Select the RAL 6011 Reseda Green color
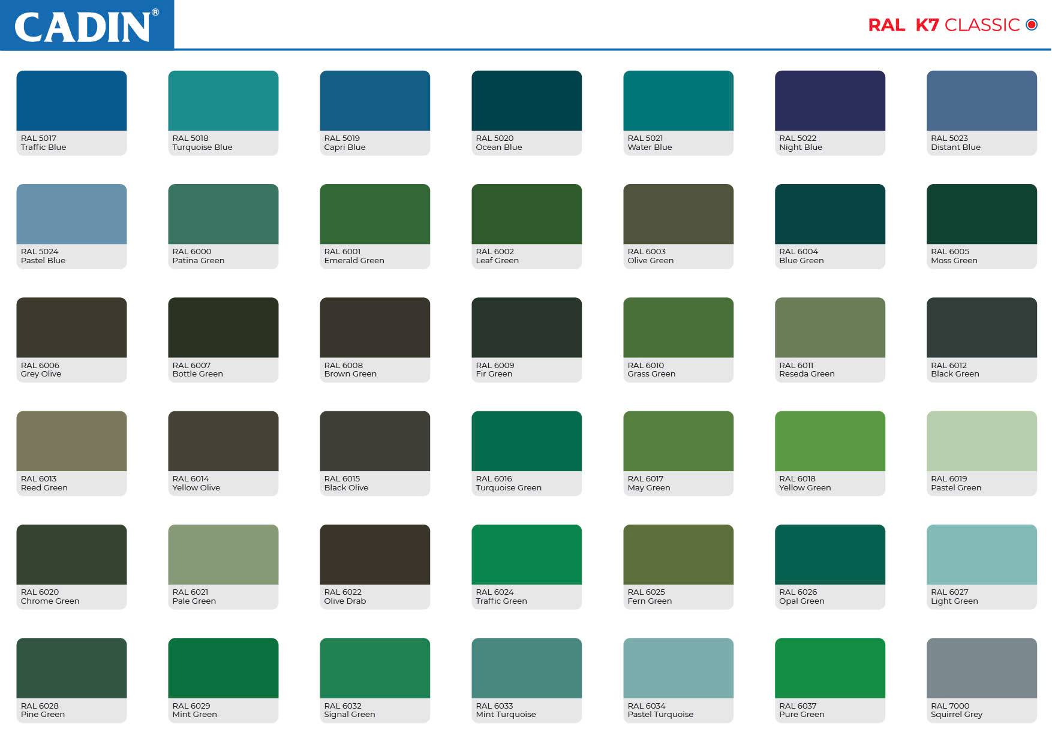This screenshot has width=1052, height=744. coord(829,327)
